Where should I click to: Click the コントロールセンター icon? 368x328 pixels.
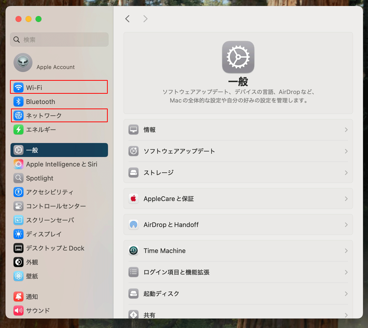(x=18, y=206)
